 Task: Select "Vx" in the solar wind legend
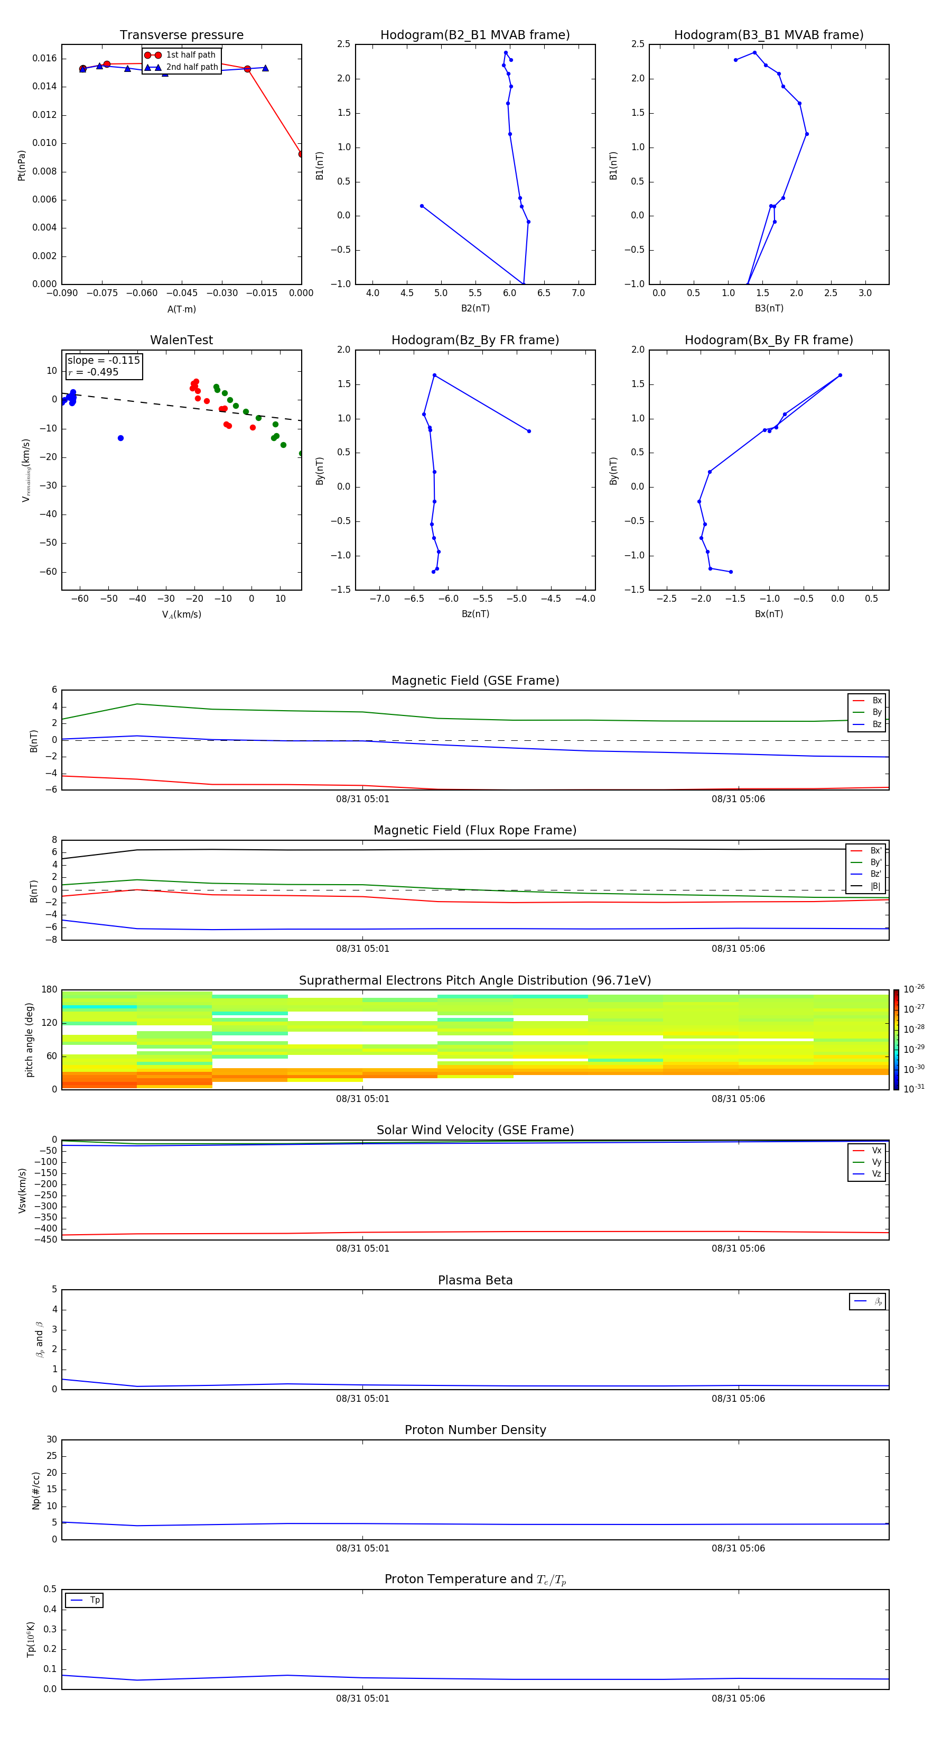click(x=867, y=1150)
